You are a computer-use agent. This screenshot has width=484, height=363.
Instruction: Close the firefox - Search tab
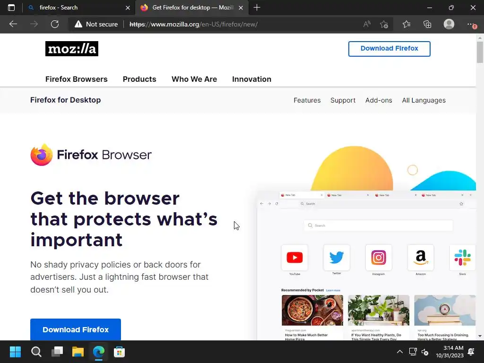(128, 8)
